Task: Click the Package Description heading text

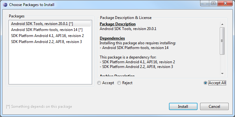Action: coord(117,24)
